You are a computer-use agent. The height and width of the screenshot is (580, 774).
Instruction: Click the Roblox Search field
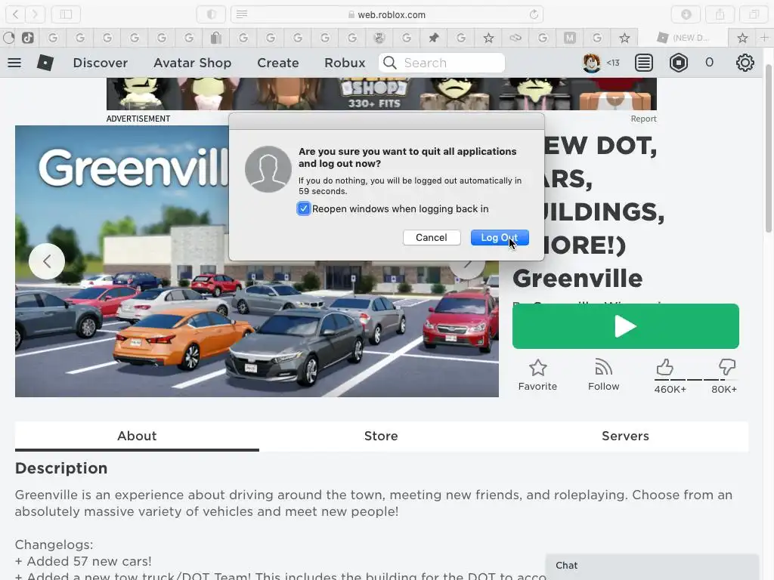point(441,63)
